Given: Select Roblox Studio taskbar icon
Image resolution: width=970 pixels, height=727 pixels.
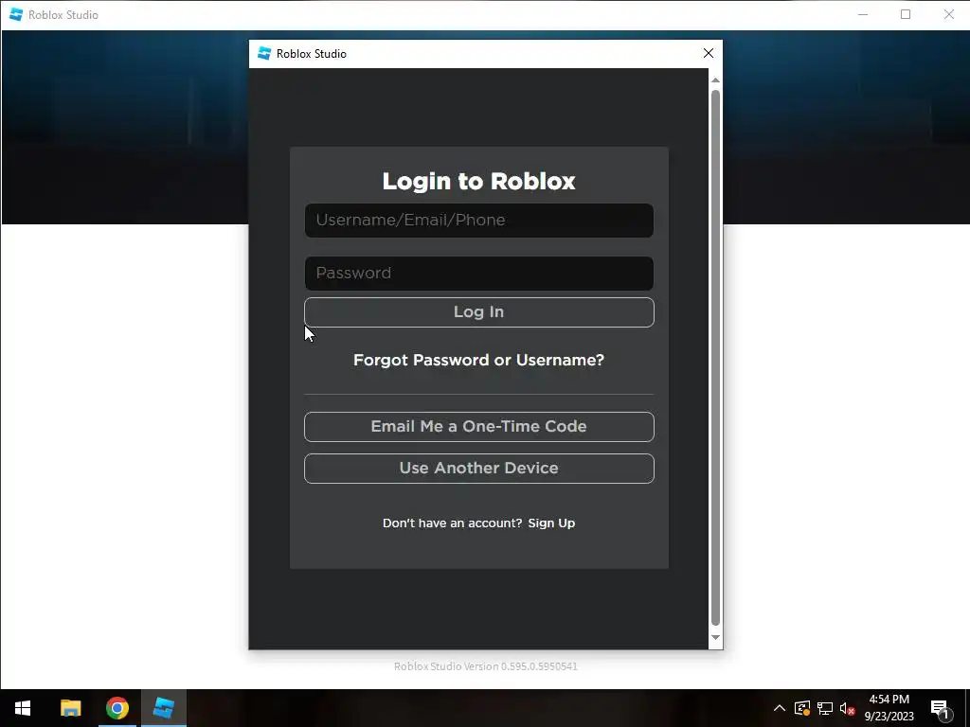Looking at the screenshot, I should pyautogui.click(x=163, y=708).
